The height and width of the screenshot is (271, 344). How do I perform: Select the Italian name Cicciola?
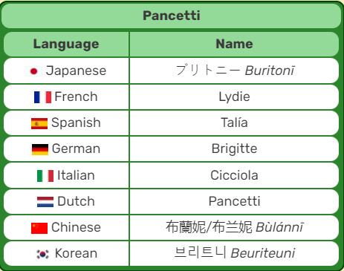[234, 175]
